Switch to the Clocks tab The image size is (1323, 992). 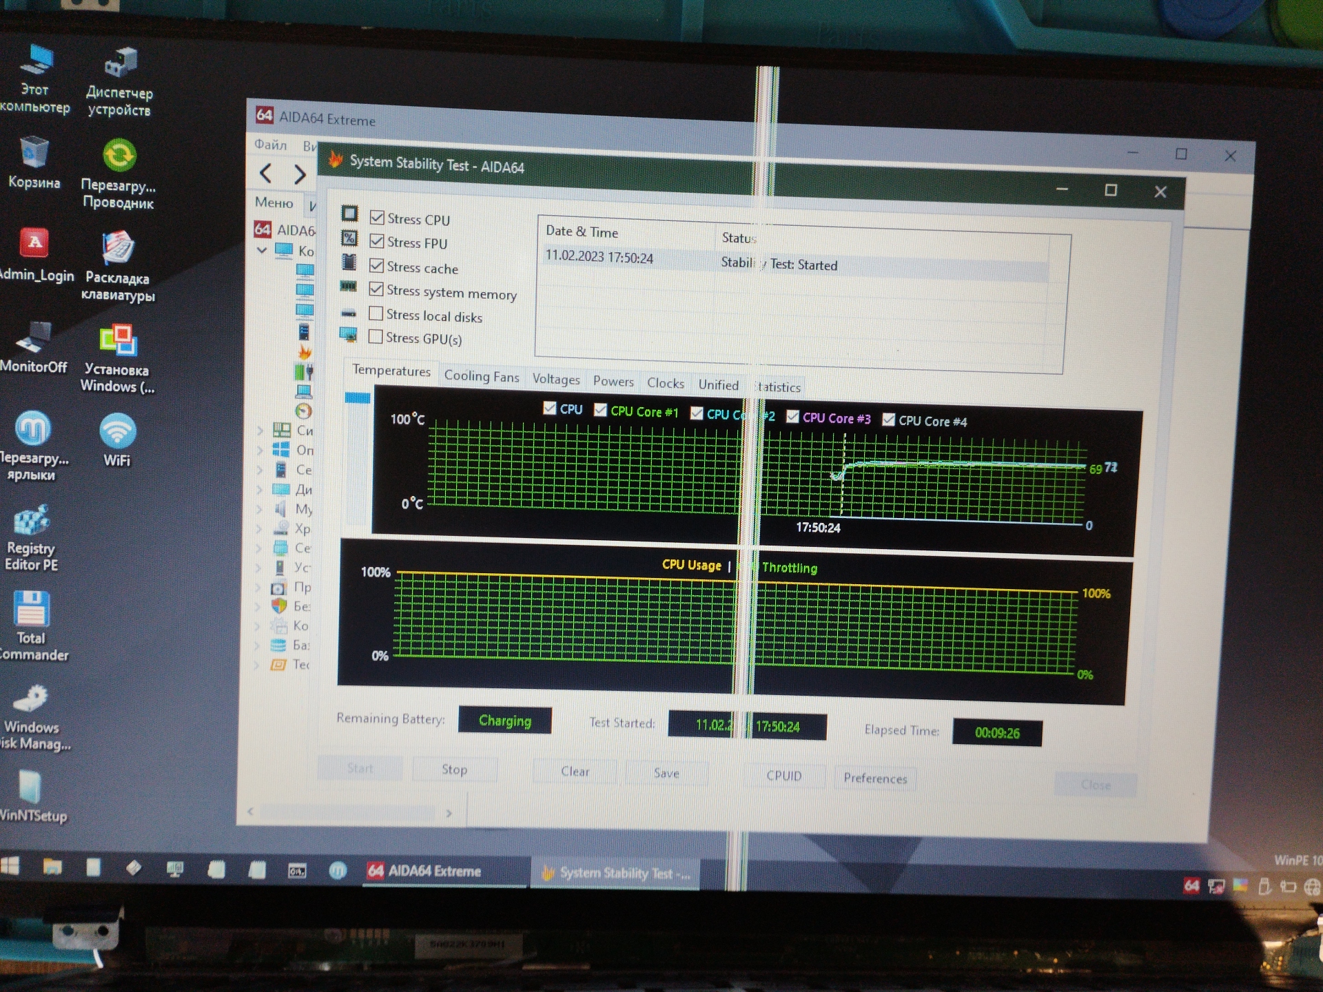click(x=666, y=383)
